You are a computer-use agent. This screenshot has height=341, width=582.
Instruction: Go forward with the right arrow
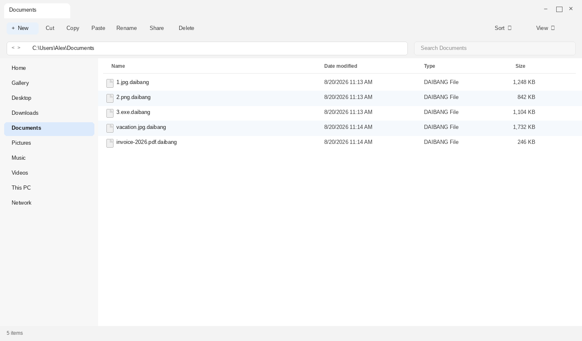click(19, 48)
